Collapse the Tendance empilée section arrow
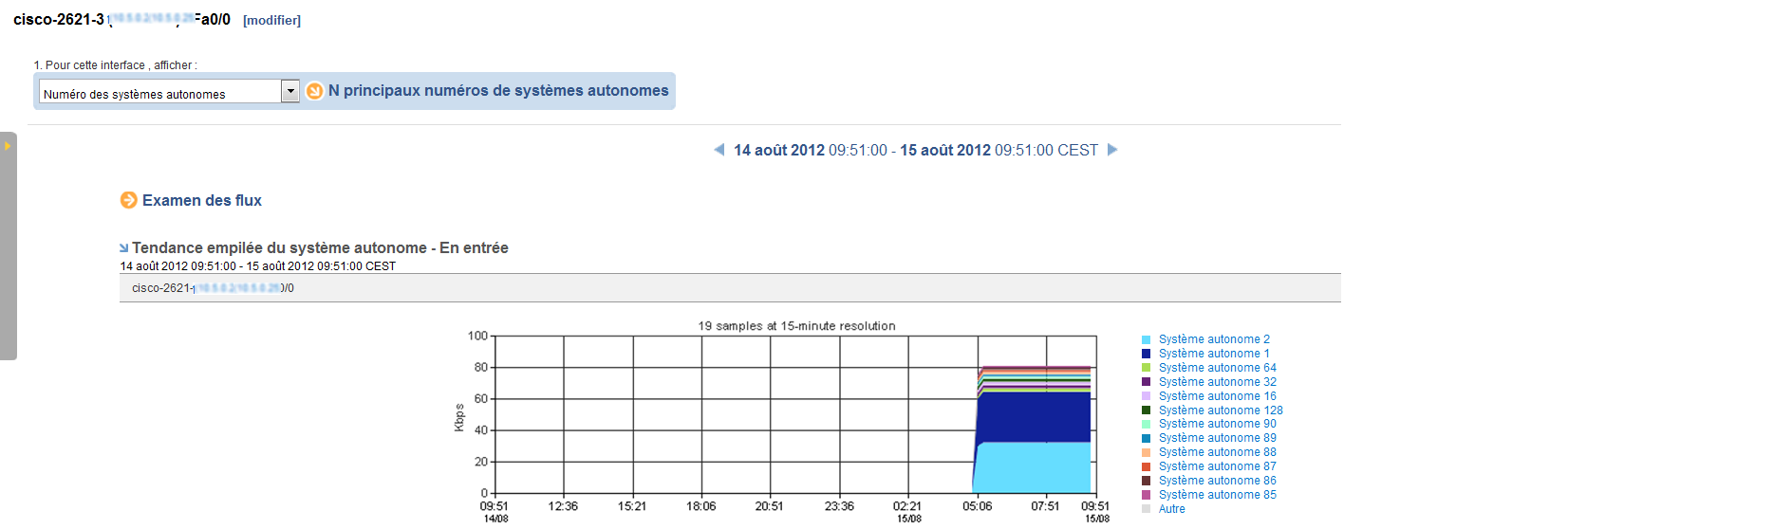The image size is (1792, 529). pyautogui.click(x=124, y=248)
